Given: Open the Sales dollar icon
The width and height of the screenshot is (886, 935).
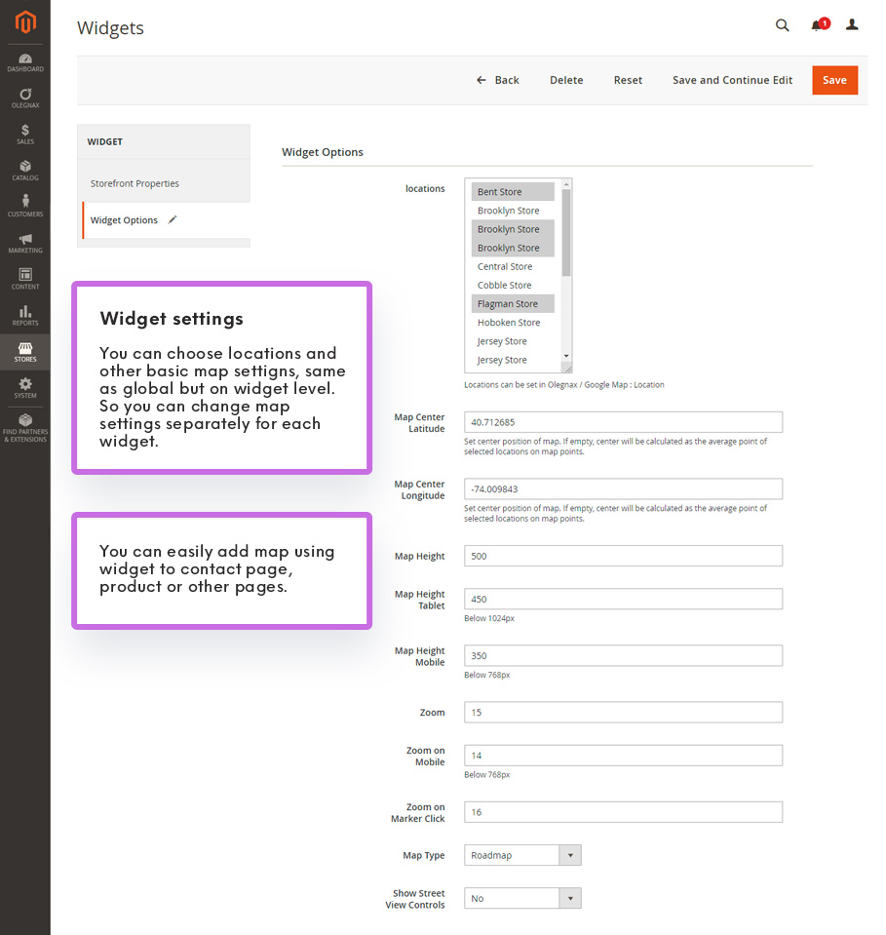Looking at the screenshot, I should click(x=25, y=135).
